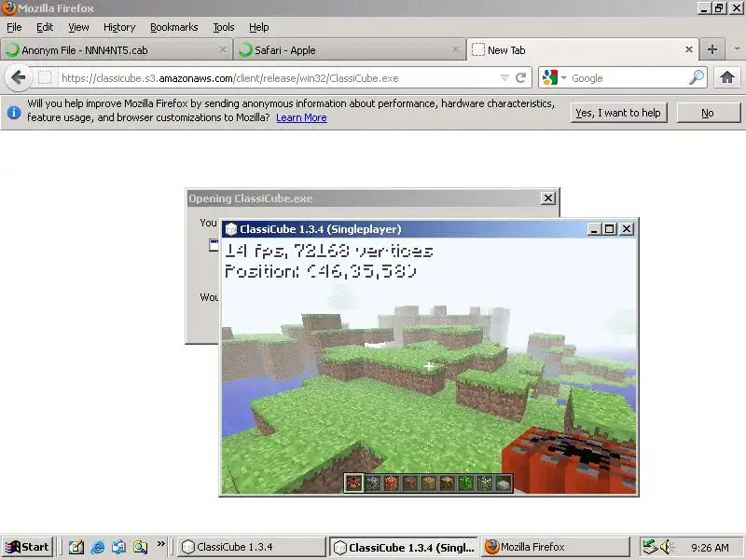Select the fifth hotbar slot tan block
The width and height of the screenshot is (746, 559).
[429, 484]
